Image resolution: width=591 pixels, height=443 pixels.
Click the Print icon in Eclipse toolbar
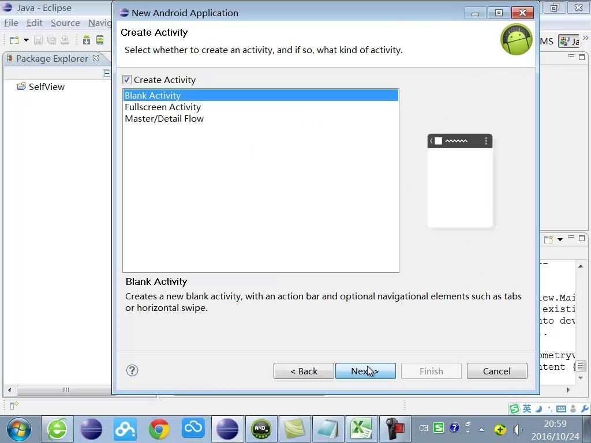(65, 40)
